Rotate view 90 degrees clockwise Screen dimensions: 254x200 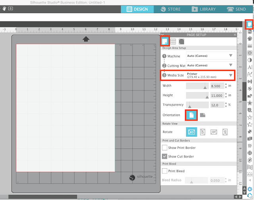click(x=203, y=132)
